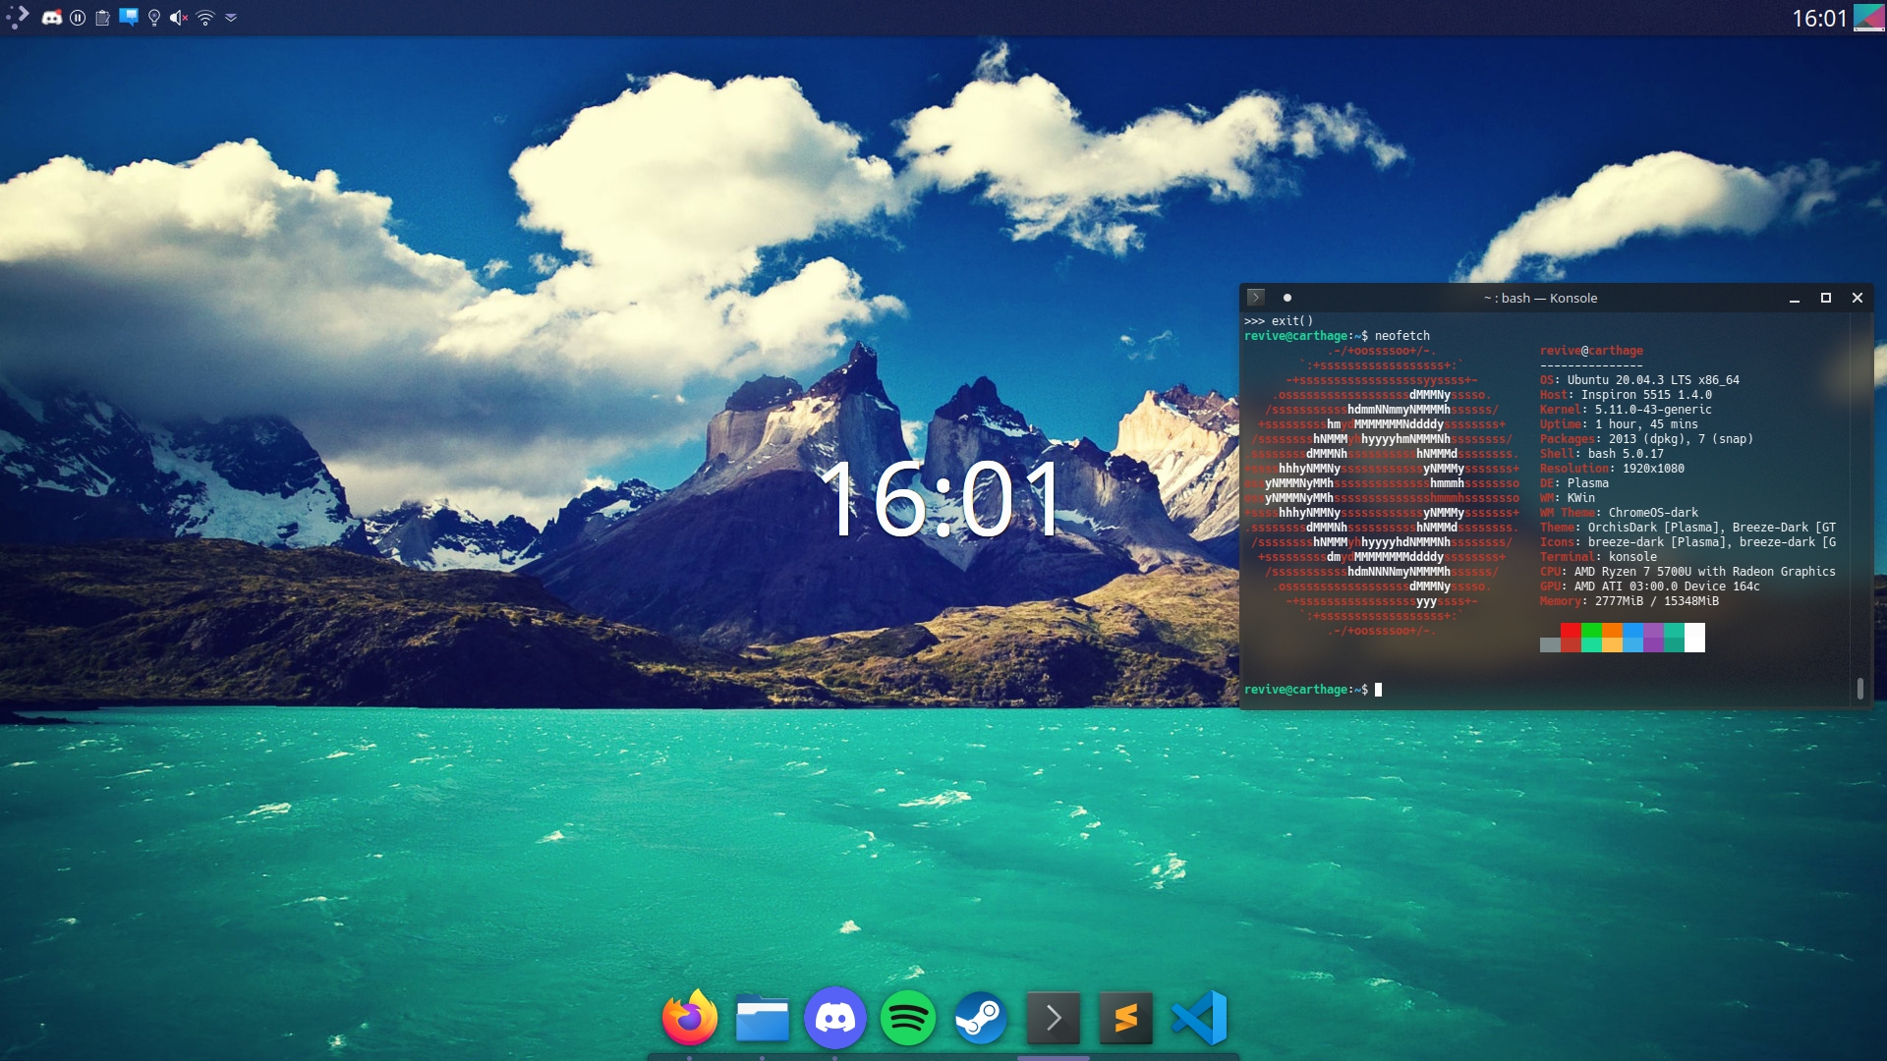Open the Wi-Fi network tray icon
Viewport: 1887px width, 1061px height.
tap(205, 18)
